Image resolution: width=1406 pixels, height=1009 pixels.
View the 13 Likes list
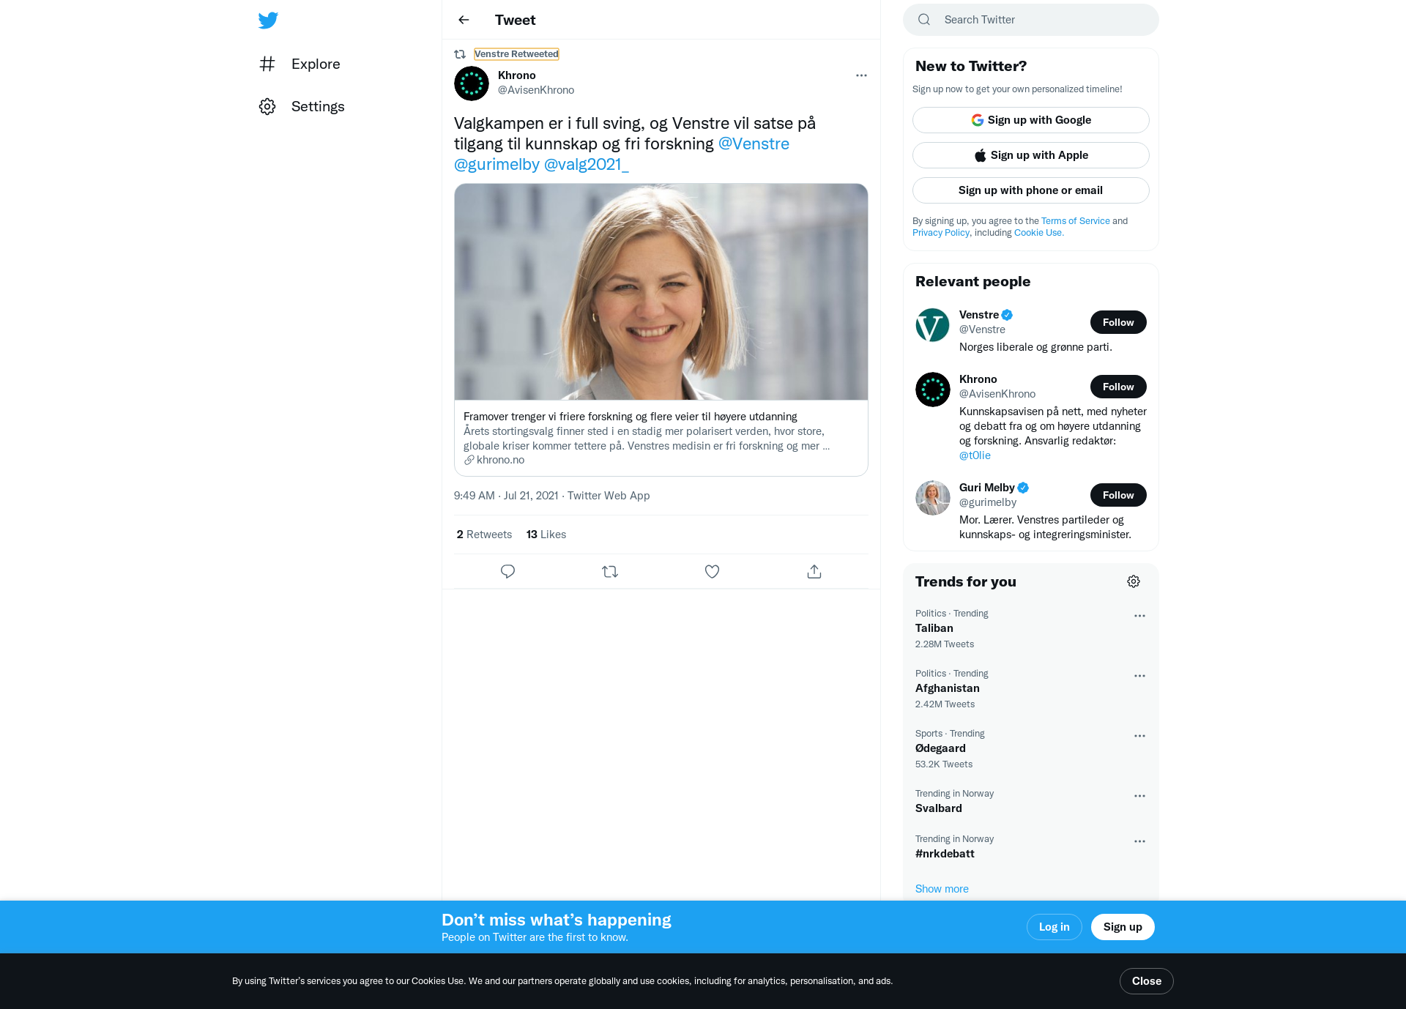(x=546, y=535)
